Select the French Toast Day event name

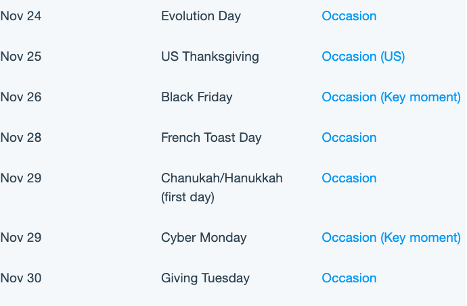coord(211,138)
